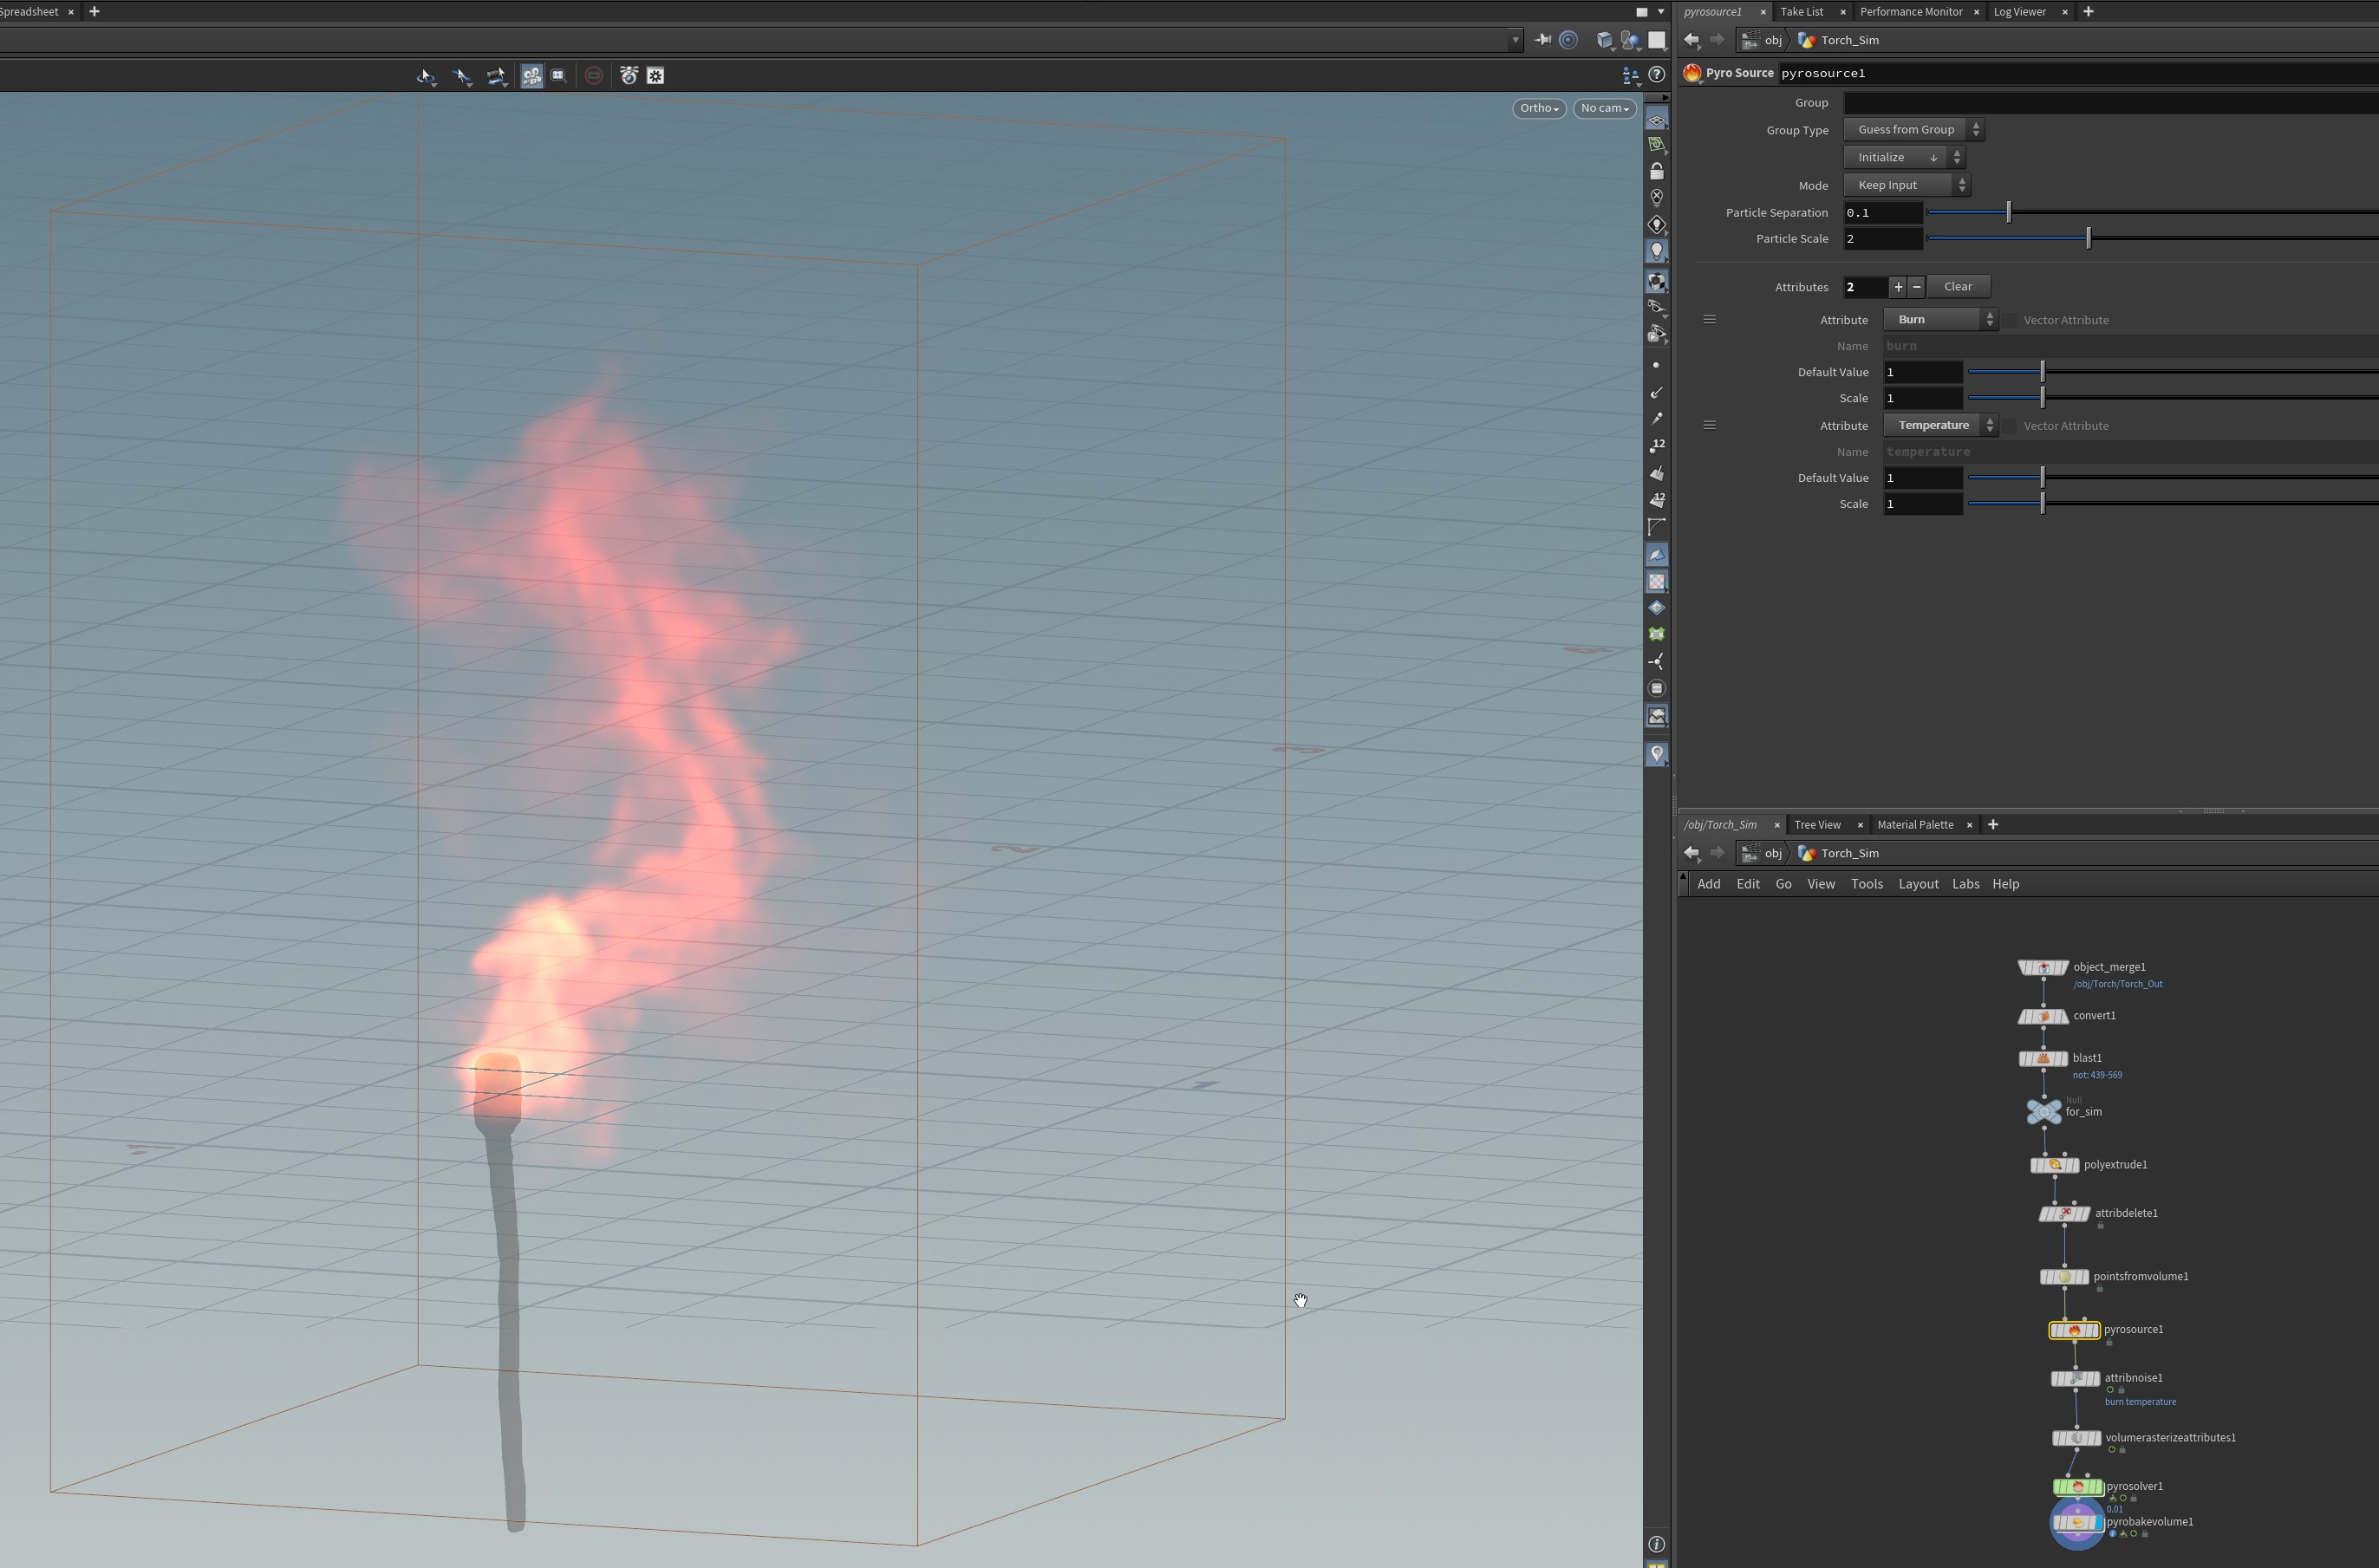Toggle the pyrobakevolume1 display flag

click(x=2097, y=1522)
